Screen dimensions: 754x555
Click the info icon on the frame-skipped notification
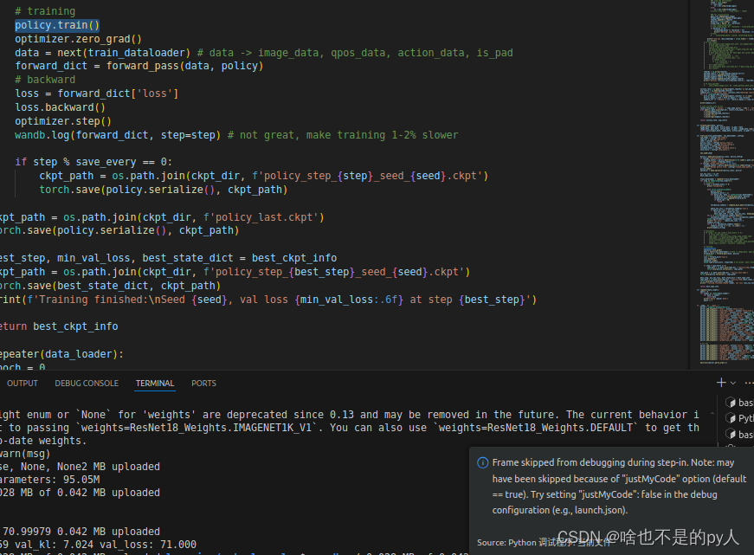[482, 462]
